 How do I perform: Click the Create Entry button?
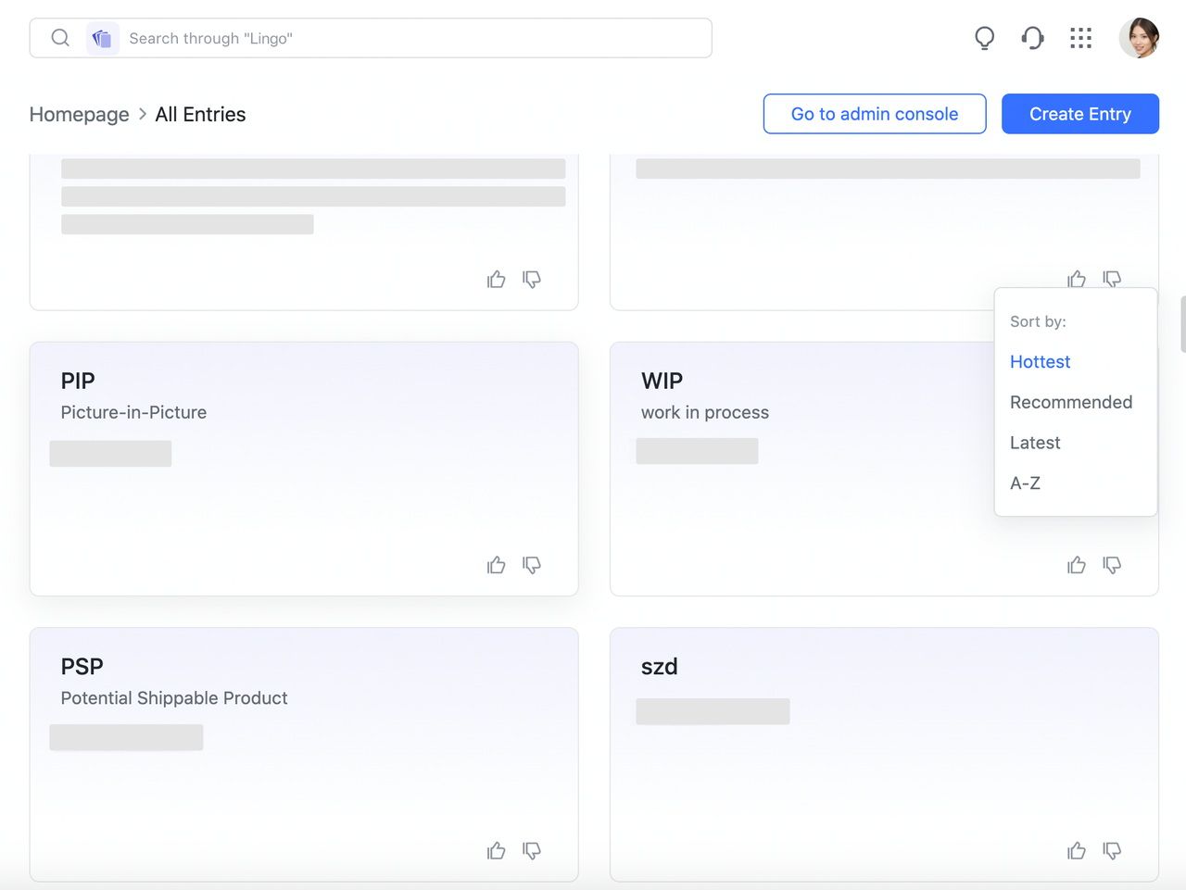pos(1079,114)
